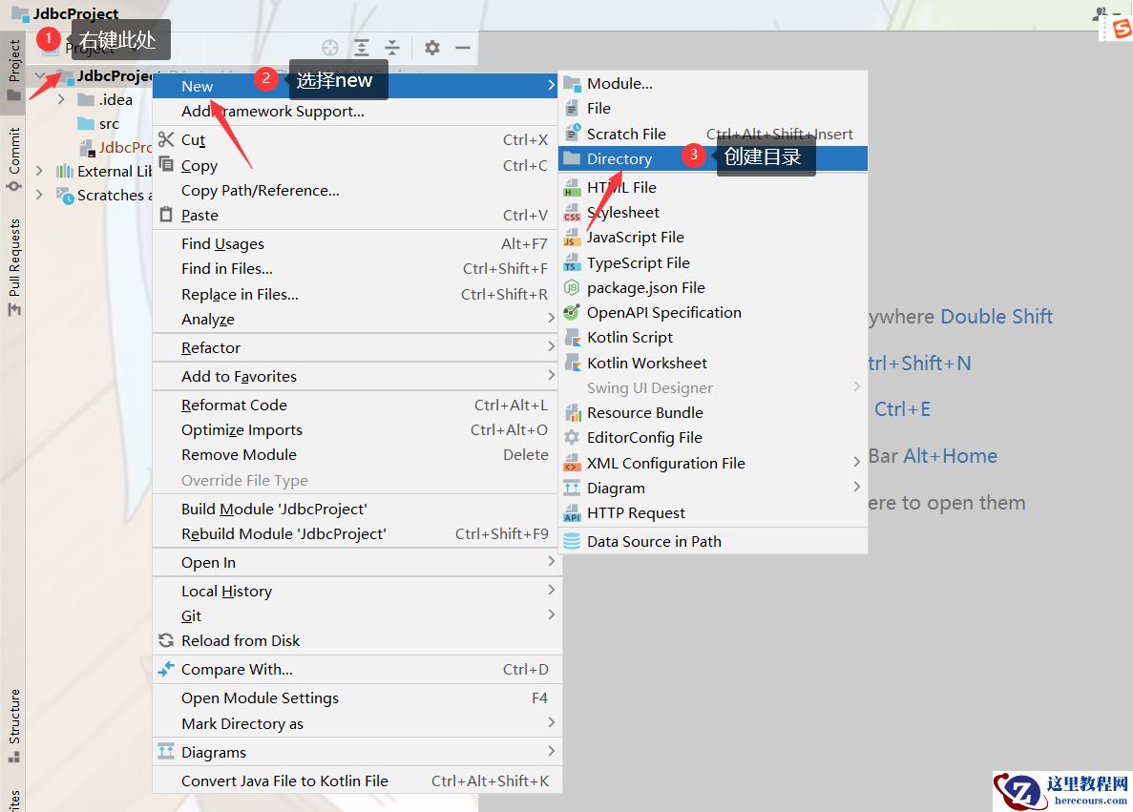Click the HTML File icon
The width and height of the screenshot is (1133, 812).
(573, 187)
